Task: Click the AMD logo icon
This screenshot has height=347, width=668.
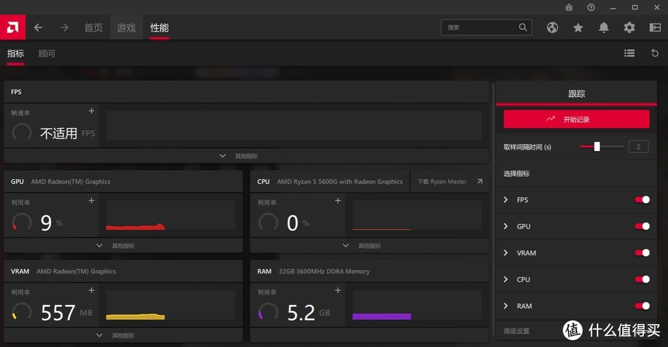Action: pos(12,27)
